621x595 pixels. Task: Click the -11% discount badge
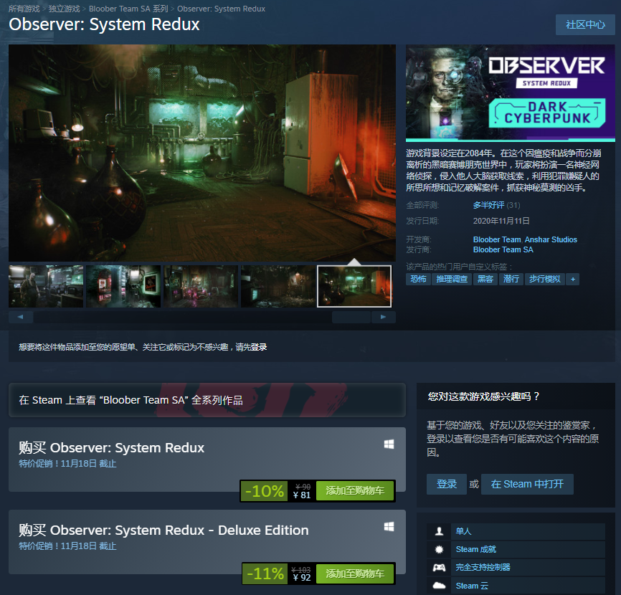pos(265,573)
